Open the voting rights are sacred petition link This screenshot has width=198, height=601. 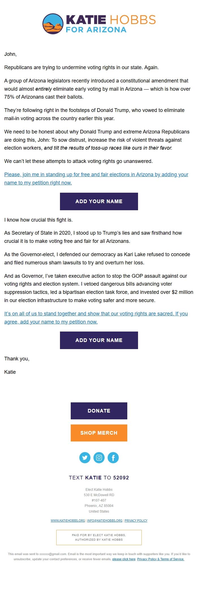tap(96, 318)
